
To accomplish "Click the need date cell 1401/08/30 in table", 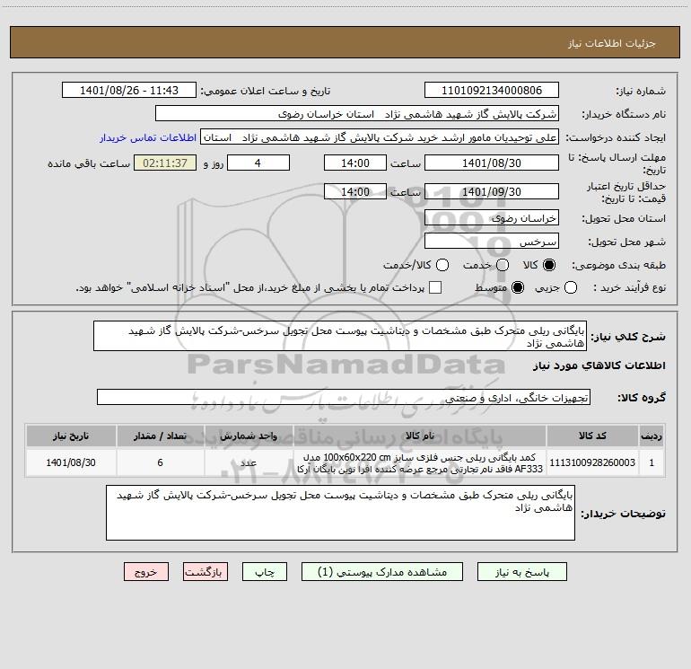I will [71, 462].
